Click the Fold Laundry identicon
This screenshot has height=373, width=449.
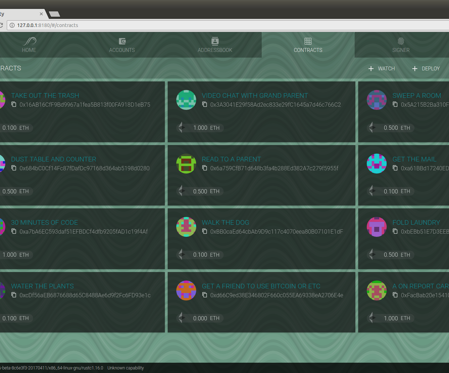(377, 227)
